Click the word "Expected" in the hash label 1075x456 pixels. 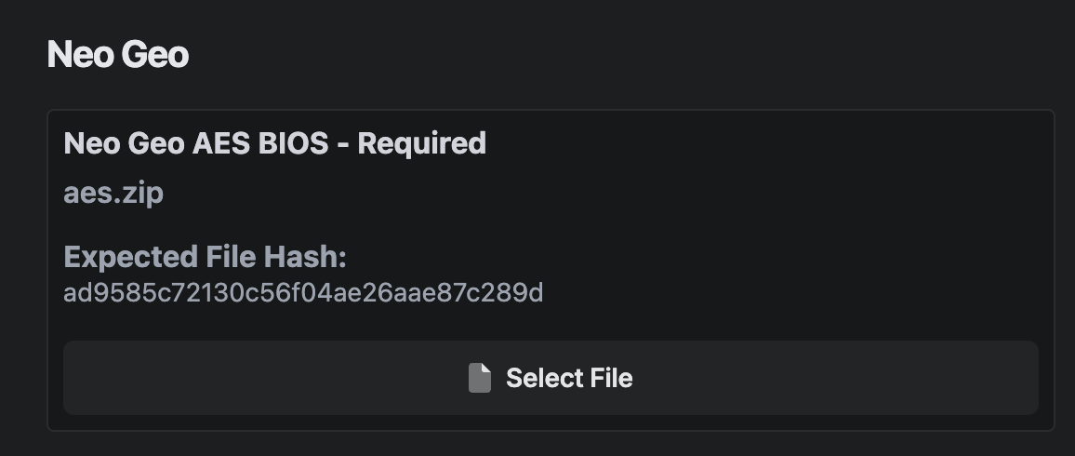coord(131,257)
